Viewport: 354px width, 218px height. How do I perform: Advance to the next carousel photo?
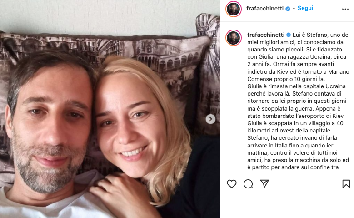(210, 119)
